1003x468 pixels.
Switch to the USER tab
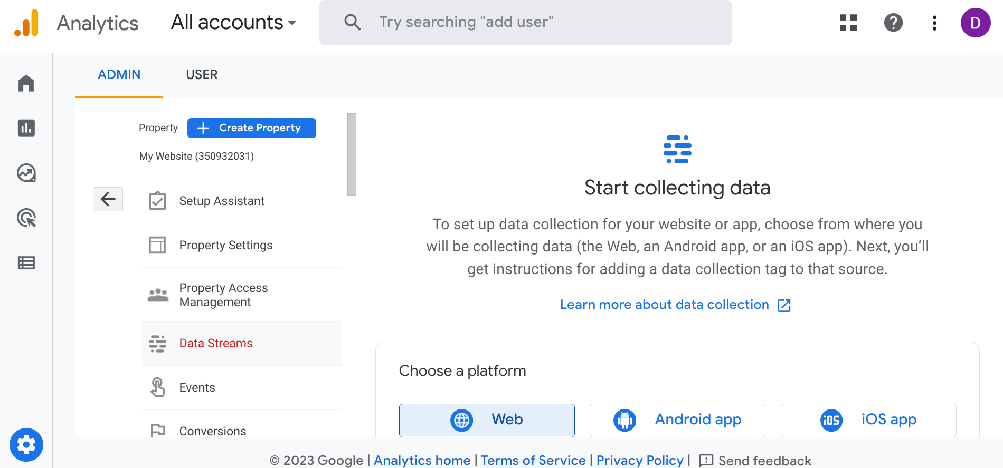click(x=201, y=74)
